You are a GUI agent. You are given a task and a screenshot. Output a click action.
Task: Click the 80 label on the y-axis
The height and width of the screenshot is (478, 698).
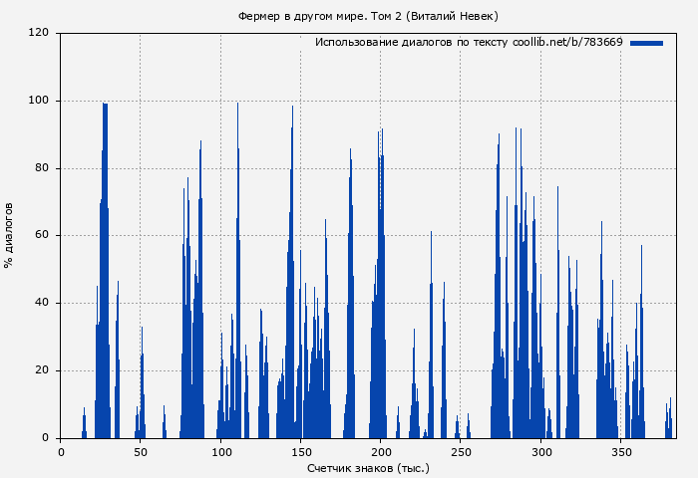pyautogui.click(x=42, y=168)
